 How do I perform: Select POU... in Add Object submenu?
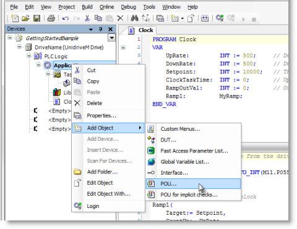coord(193,183)
